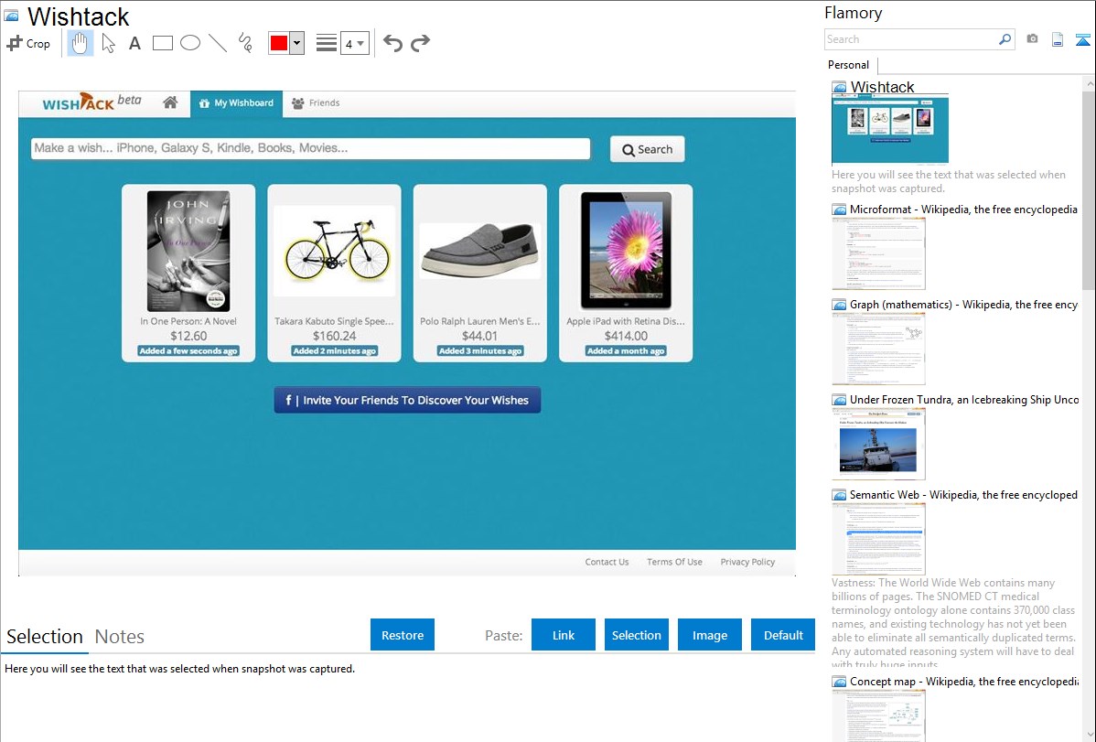Screen dimensions: 1096x742
Task: Click the Flamory search magnifier icon
Action: click(x=1005, y=39)
